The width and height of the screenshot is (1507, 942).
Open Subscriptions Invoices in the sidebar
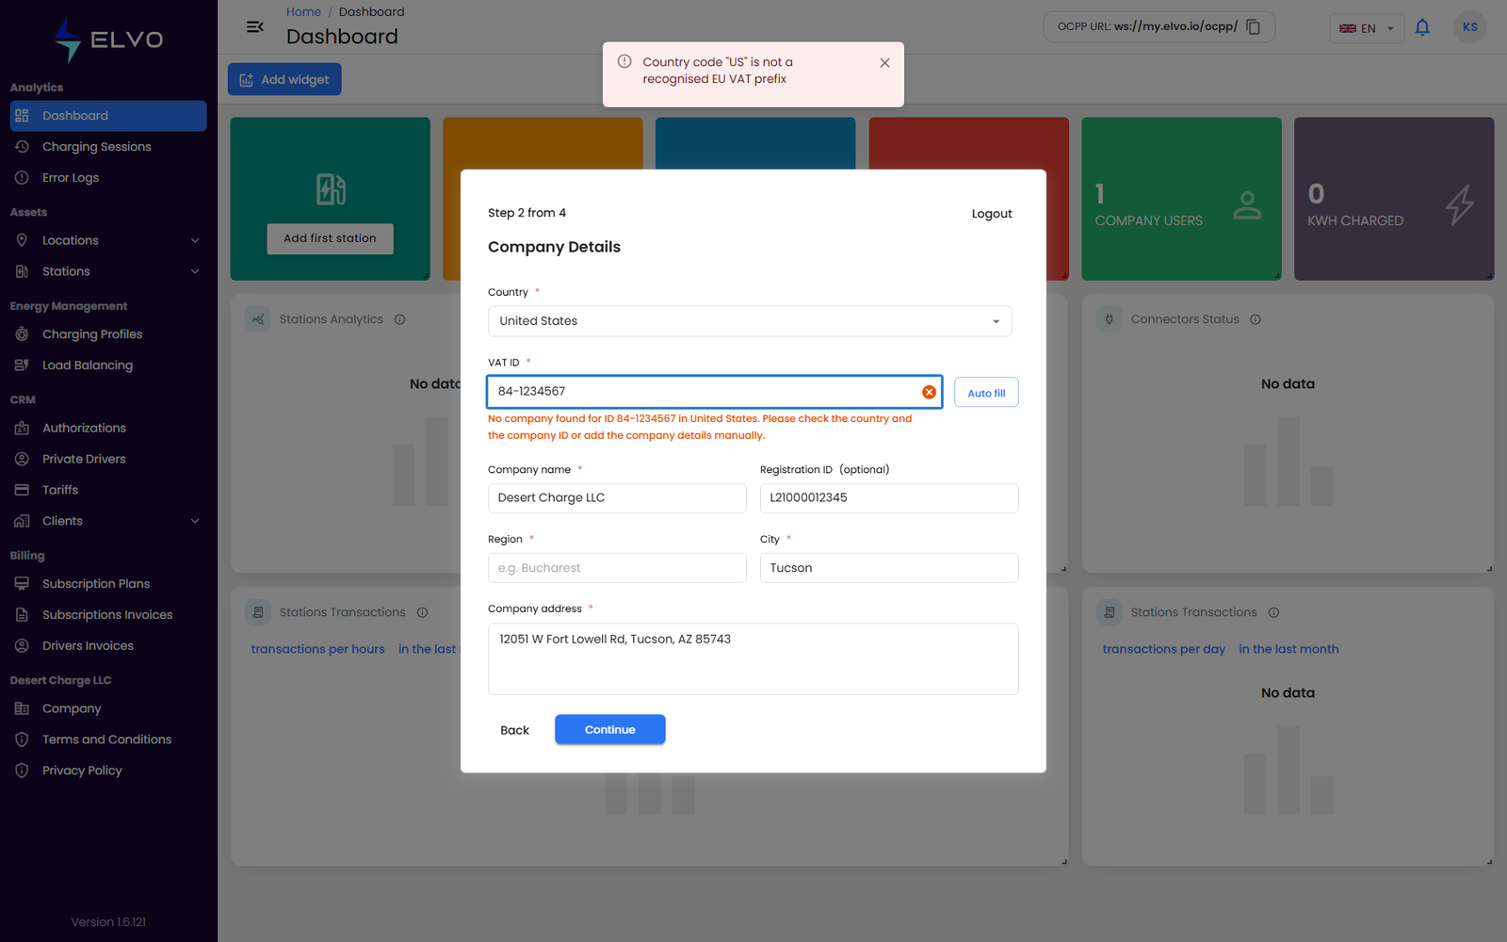click(108, 615)
